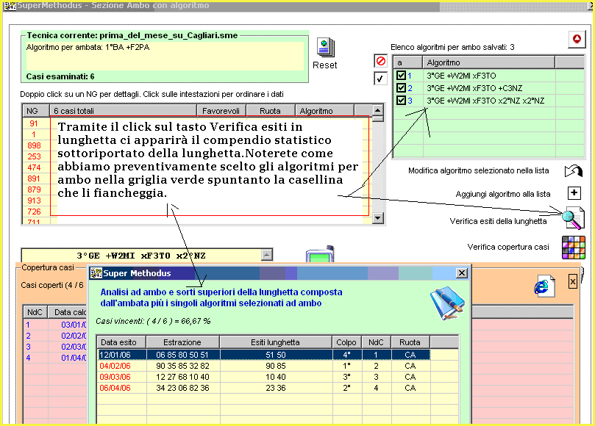Click the NdC header in the Super Methodus dialog
595x426 pixels.
tap(376, 342)
